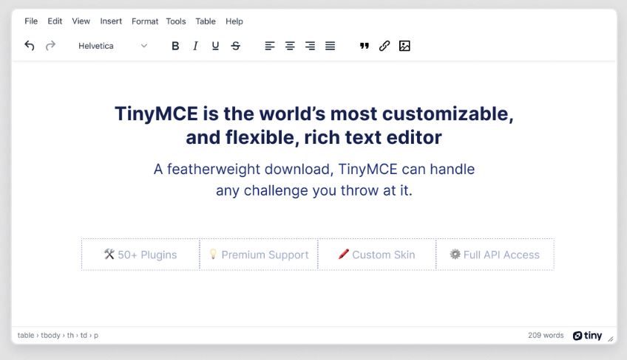
Task: Open the Help menu
Action: [x=234, y=21]
